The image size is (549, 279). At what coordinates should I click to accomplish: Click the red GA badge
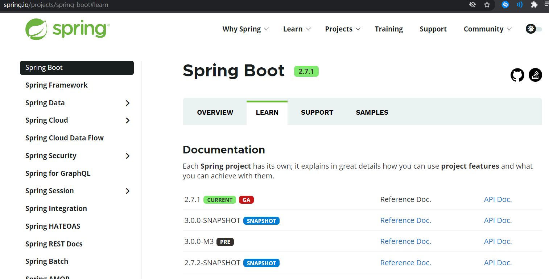click(246, 200)
